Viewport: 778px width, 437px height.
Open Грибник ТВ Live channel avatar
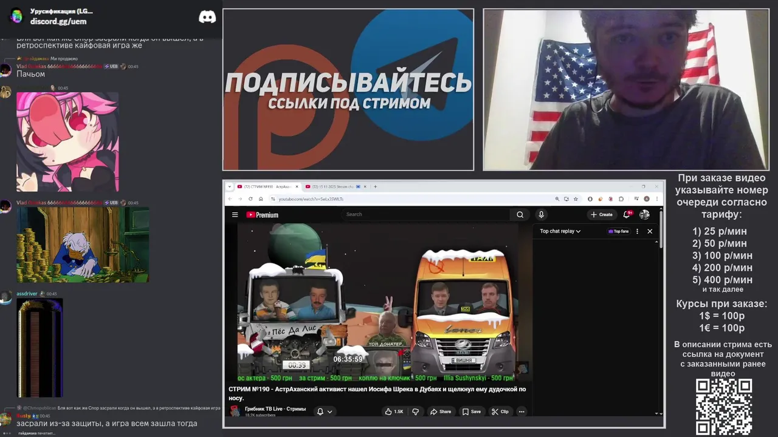pyautogui.click(x=235, y=411)
